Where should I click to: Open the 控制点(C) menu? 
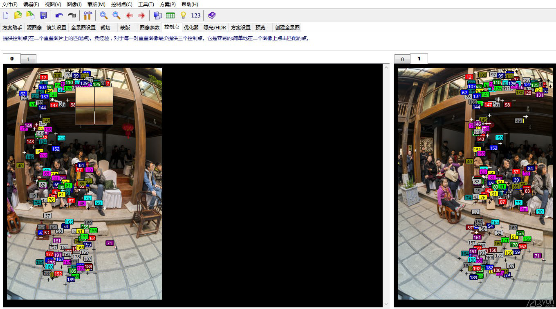coord(121,4)
